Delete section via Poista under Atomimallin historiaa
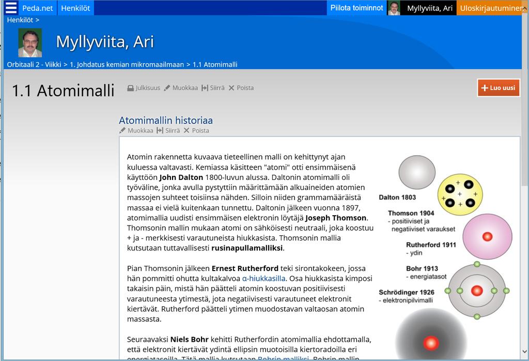 [200, 131]
